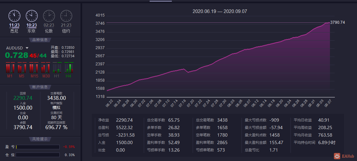Viewport: 357px width, 161px height.
Task: Click the New York clock icon
Action: pyautogui.click(x=66, y=16)
